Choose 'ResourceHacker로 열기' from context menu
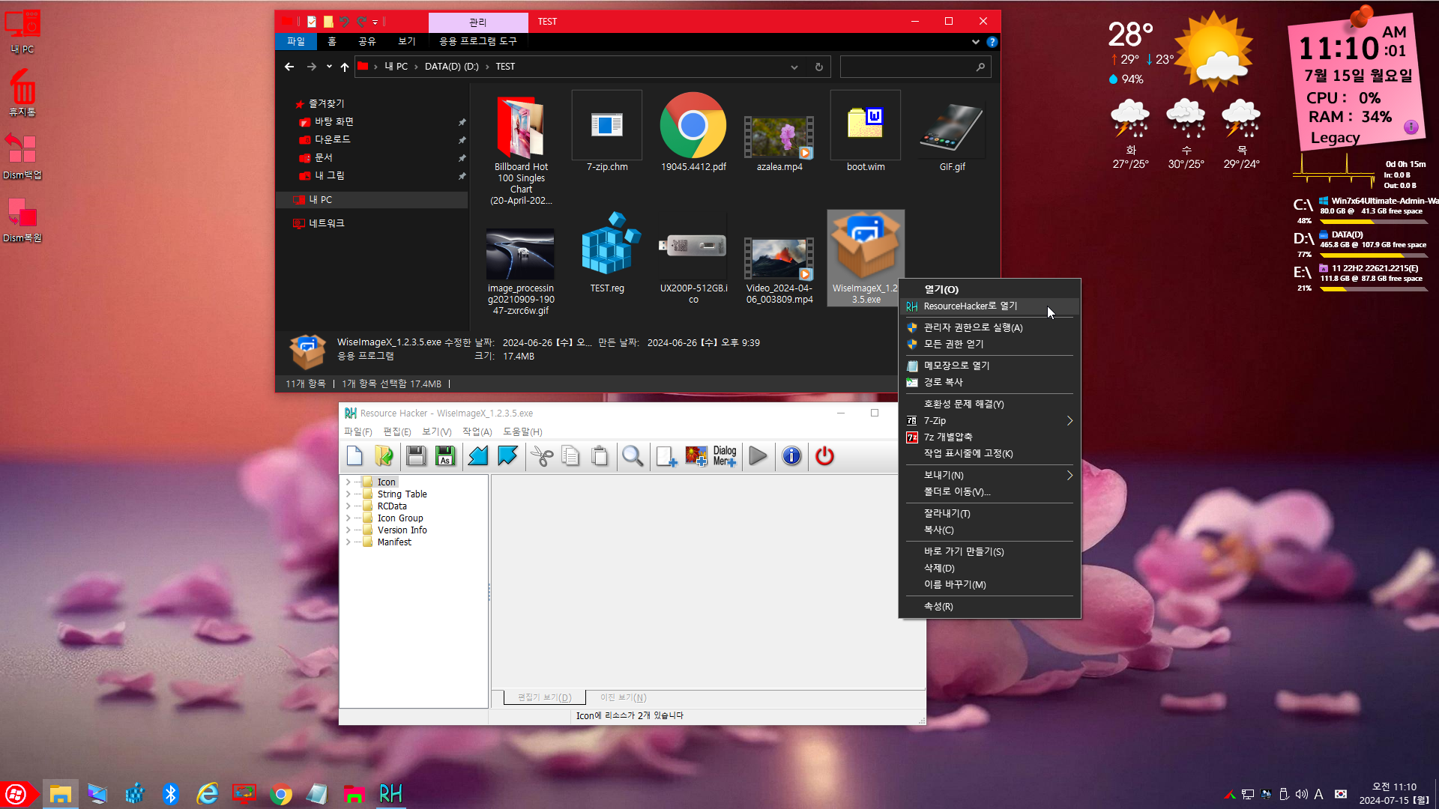 click(x=989, y=306)
